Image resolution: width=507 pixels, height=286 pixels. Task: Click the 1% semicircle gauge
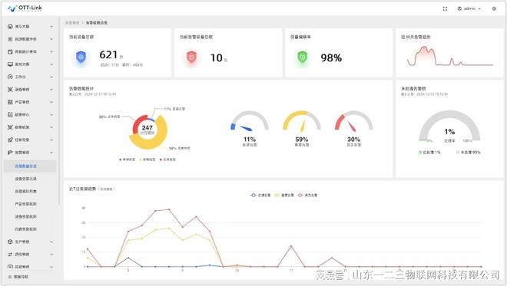449,126
